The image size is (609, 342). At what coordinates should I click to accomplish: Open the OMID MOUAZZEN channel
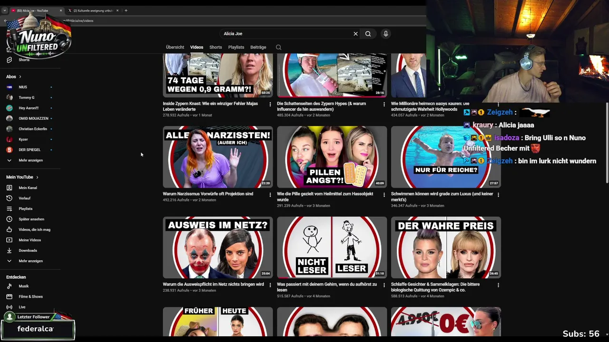(x=33, y=118)
